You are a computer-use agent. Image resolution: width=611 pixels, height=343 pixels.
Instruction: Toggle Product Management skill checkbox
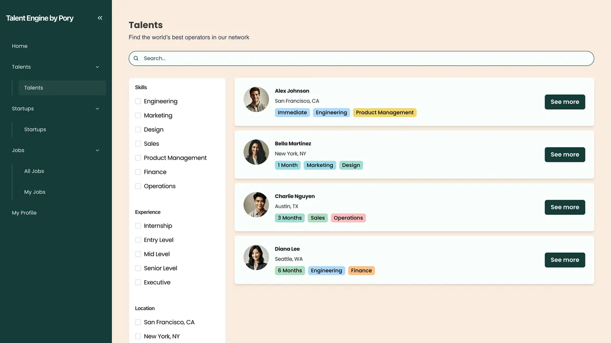click(x=138, y=158)
